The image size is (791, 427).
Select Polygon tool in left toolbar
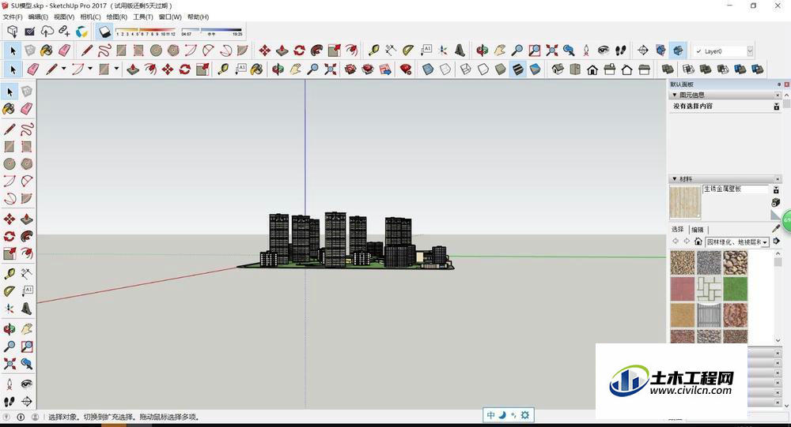27,163
